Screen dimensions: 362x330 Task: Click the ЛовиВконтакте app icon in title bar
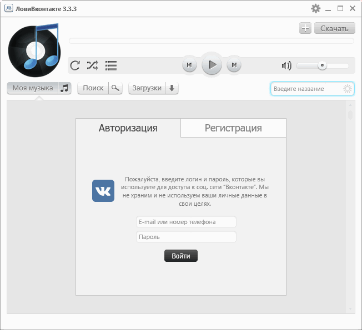pyautogui.click(x=9, y=8)
